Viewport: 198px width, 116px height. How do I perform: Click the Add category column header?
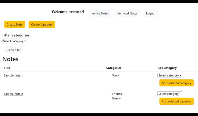click(167, 68)
